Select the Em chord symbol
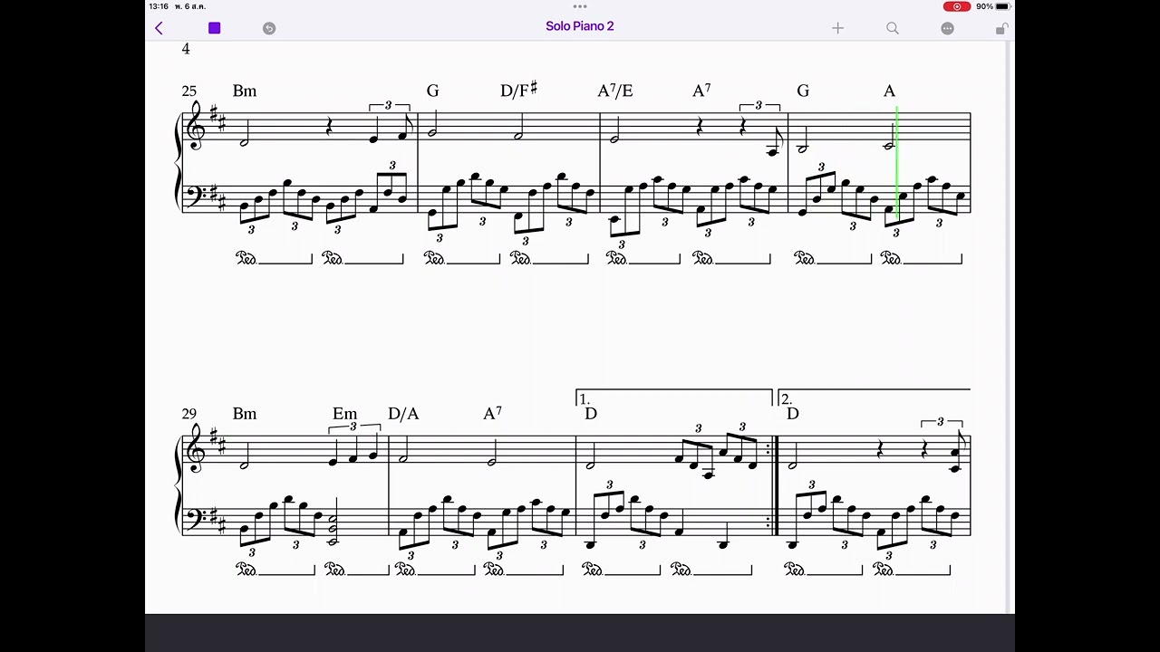 pyautogui.click(x=345, y=413)
